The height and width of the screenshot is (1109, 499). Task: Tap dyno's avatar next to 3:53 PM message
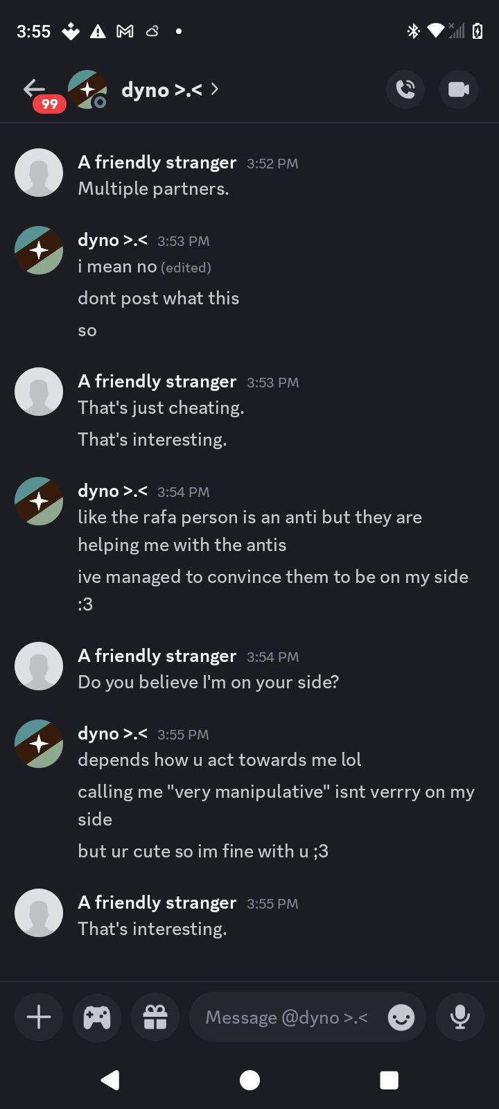click(39, 250)
